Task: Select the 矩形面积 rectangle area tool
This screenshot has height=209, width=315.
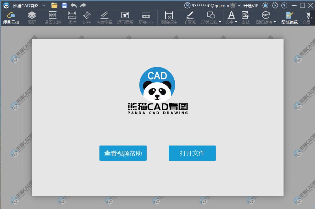Action: tap(125, 18)
